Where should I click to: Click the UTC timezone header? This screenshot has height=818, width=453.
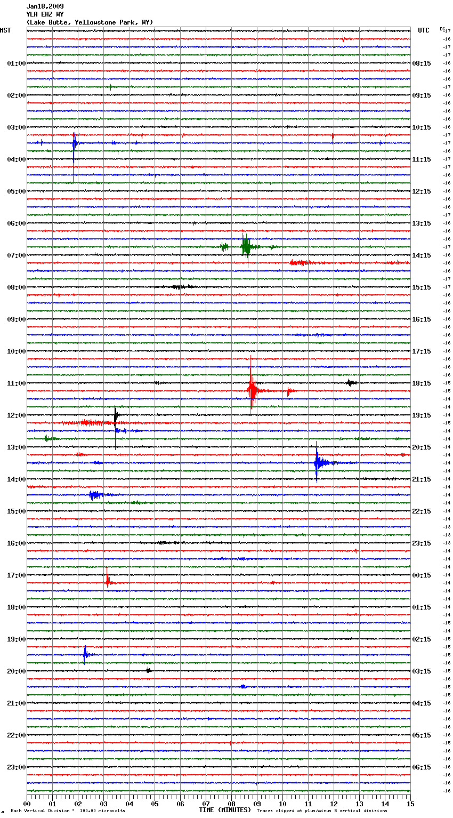tap(423, 30)
